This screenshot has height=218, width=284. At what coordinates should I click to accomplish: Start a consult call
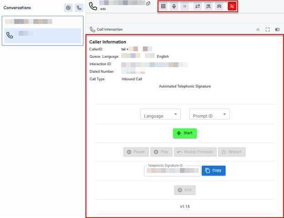click(x=208, y=6)
